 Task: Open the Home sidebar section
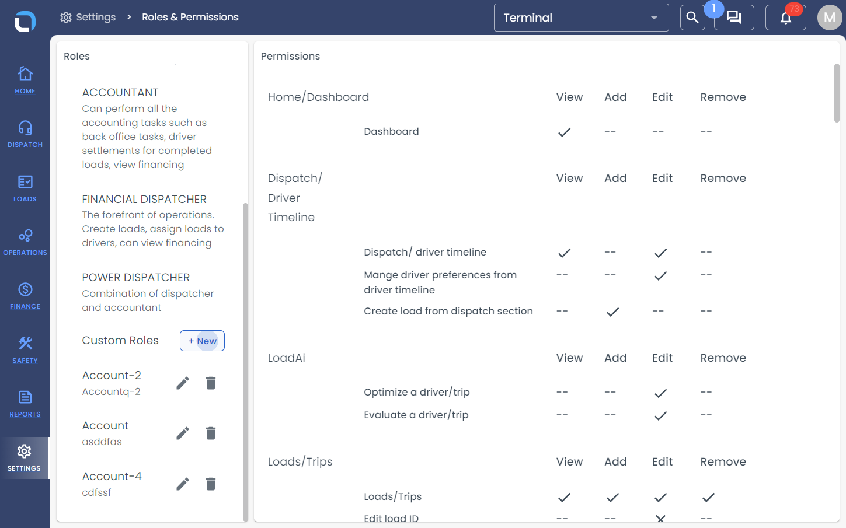click(x=25, y=81)
